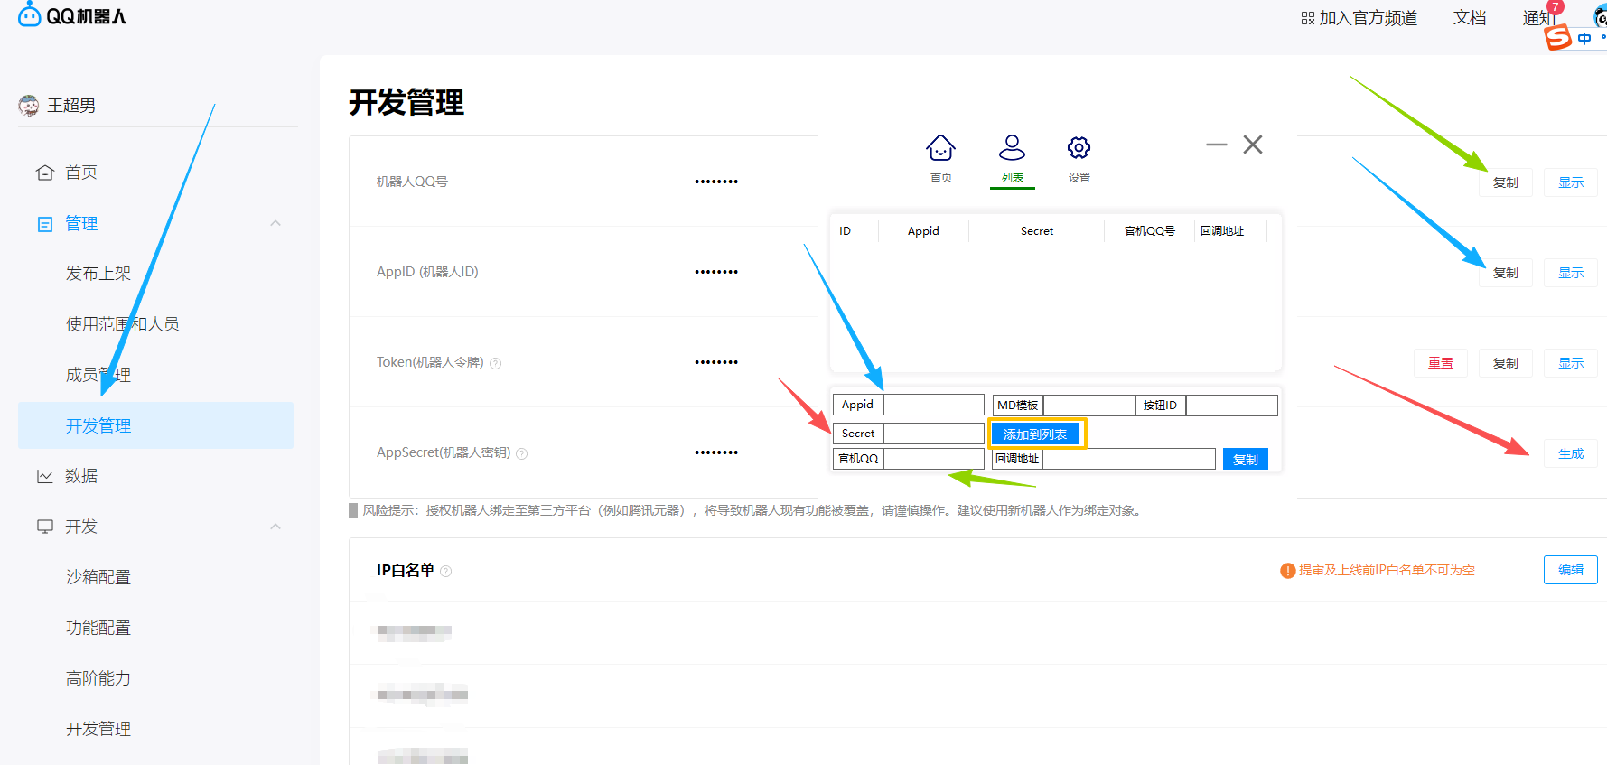This screenshot has width=1607, height=765.
Task: Click the help icon next to Token(机器人令牌)
Action: (x=495, y=363)
